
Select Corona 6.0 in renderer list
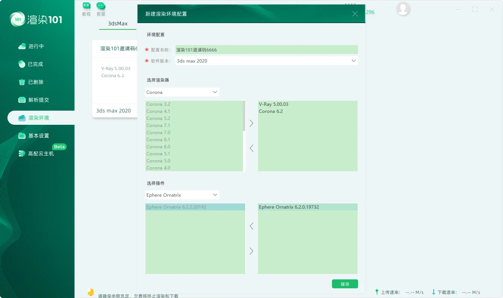(194, 147)
